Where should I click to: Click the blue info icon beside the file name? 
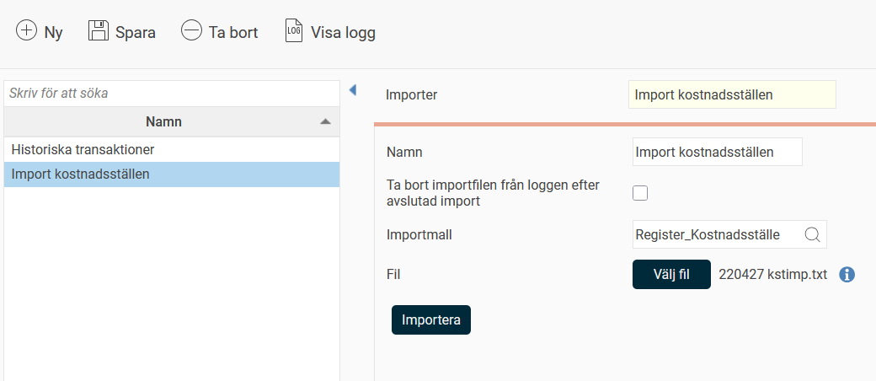(x=847, y=275)
